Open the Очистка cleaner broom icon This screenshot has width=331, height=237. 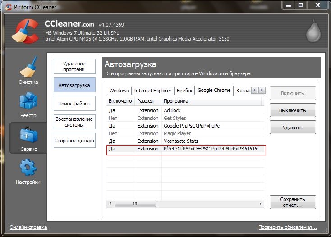tap(28, 67)
